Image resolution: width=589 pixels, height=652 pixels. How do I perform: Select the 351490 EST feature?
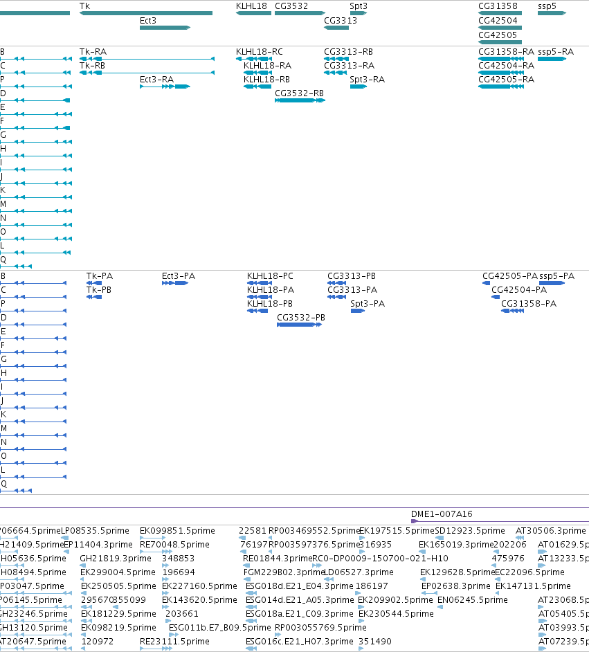[x=361, y=649]
